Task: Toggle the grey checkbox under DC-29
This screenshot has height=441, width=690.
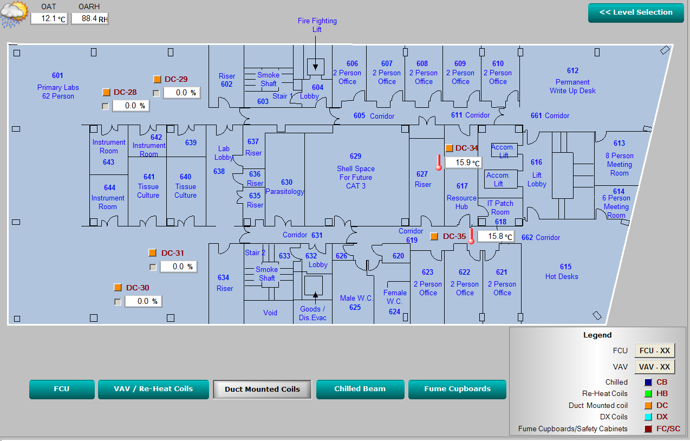Action: (x=157, y=93)
